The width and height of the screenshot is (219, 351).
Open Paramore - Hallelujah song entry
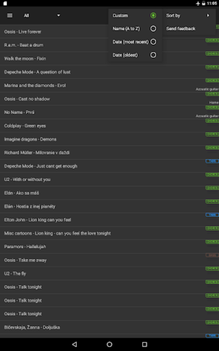(x=109, y=246)
